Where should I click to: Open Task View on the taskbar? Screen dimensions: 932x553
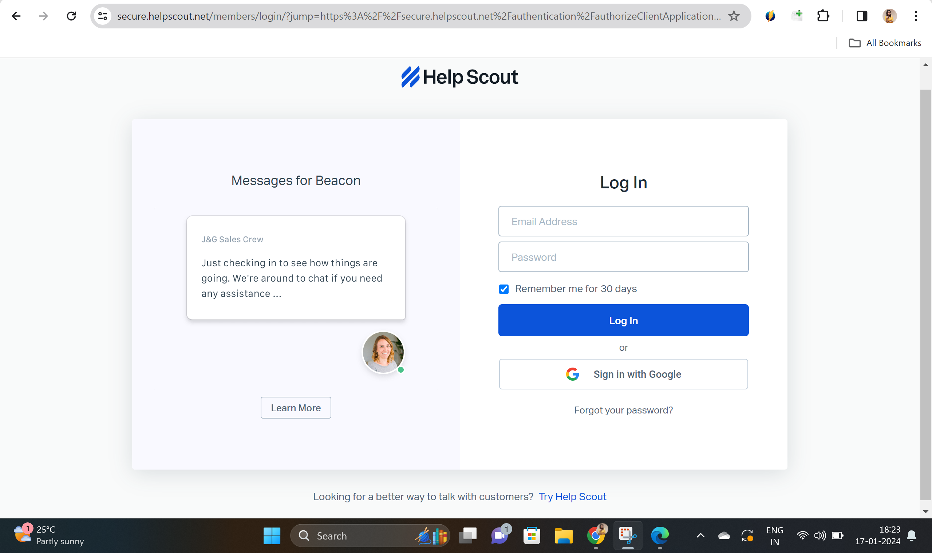click(x=468, y=536)
